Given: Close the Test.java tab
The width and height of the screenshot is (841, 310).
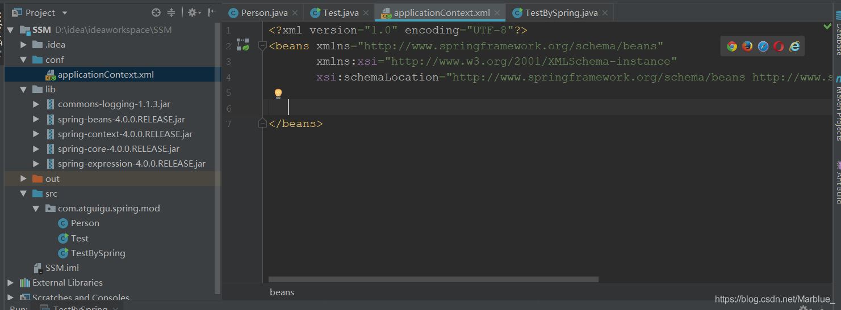Looking at the screenshot, I should [366, 13].
